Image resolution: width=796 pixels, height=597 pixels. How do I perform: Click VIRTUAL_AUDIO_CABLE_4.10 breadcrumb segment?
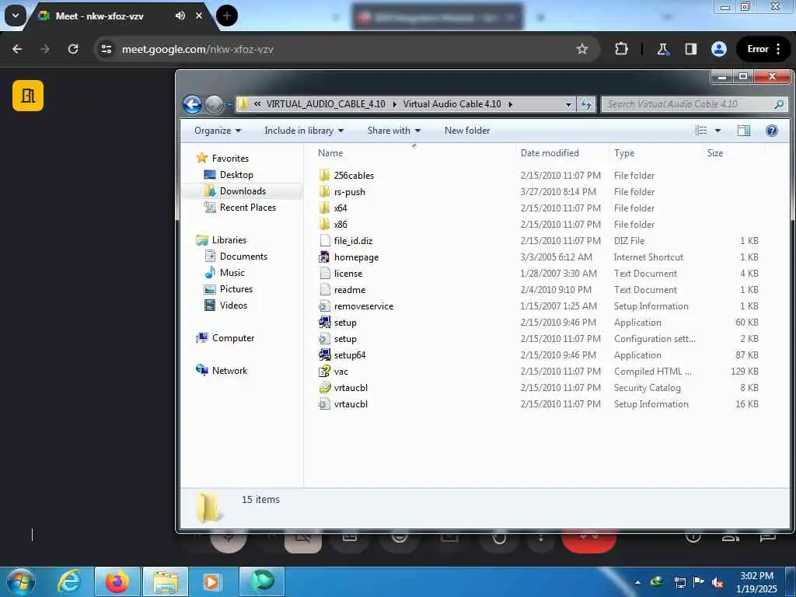pyautogui.click(x=326, y=104)
